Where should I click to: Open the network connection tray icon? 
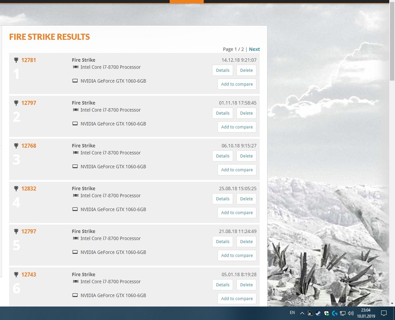(343, 313)
